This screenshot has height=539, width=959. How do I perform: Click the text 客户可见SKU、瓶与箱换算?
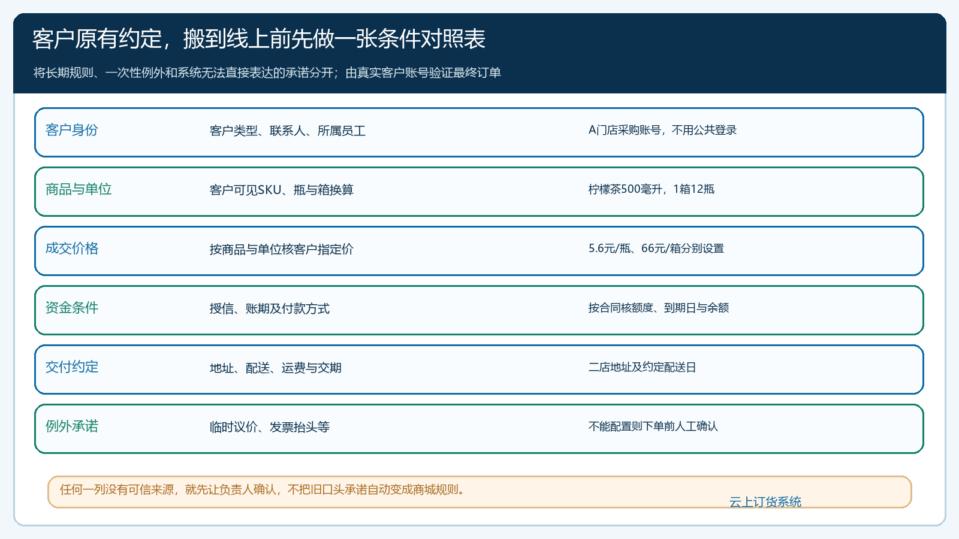(x=282, y=190)
